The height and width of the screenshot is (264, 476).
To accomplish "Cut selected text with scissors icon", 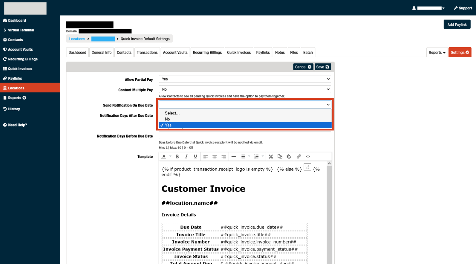I will point(271,156).
